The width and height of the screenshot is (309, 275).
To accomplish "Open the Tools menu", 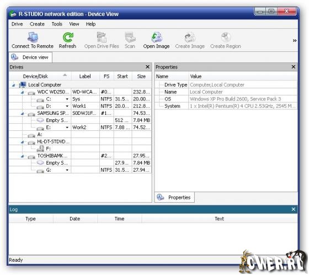I will tap(57, 24).
